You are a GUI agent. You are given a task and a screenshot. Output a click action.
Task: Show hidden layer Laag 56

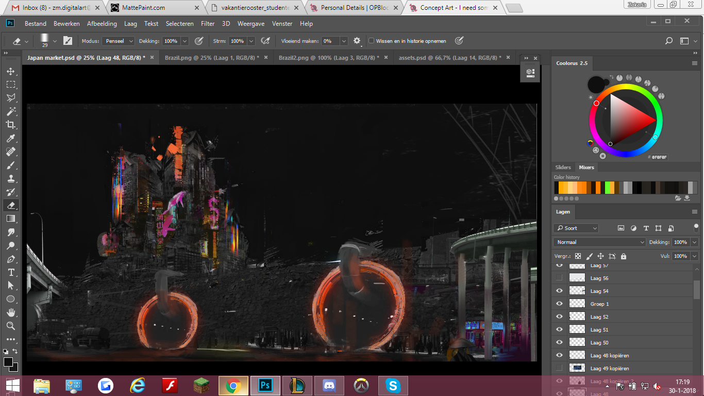pyautogui.click(x=559, y=278)
